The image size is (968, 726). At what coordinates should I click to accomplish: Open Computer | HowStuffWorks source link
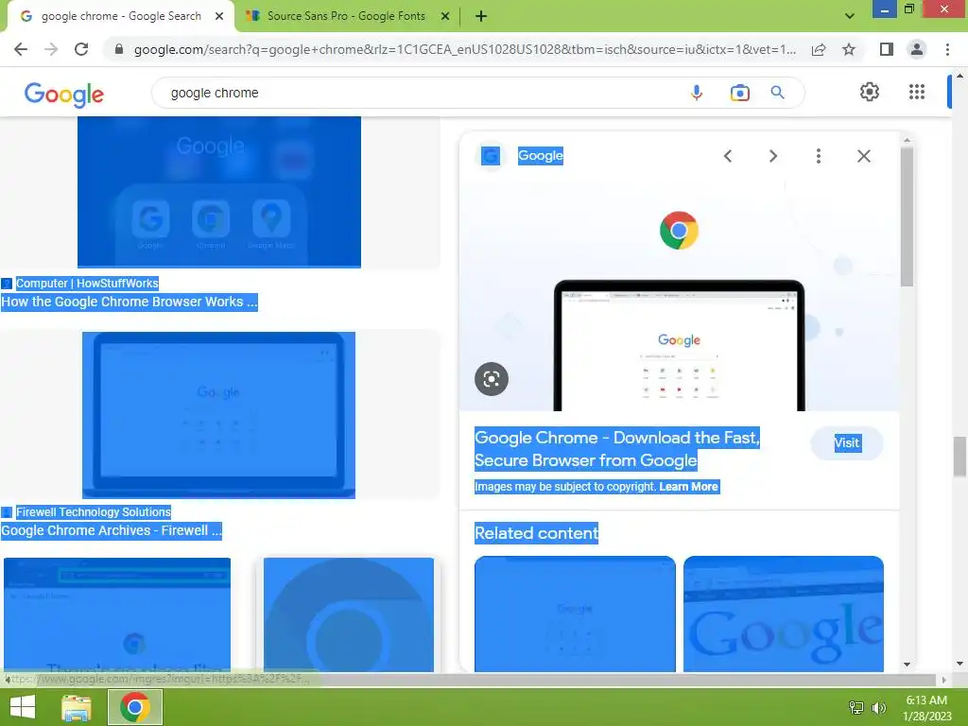(87, 284)
